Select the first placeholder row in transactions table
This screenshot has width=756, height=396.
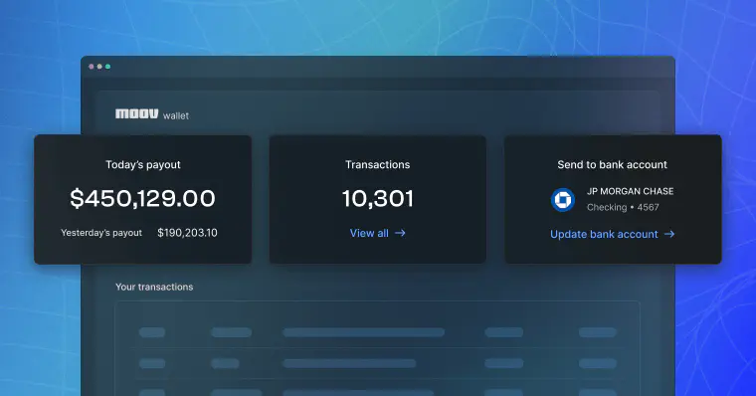378,332
